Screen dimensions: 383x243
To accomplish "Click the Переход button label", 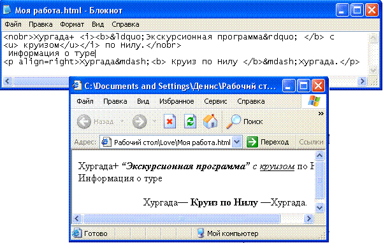I will (x=275, y=142).
